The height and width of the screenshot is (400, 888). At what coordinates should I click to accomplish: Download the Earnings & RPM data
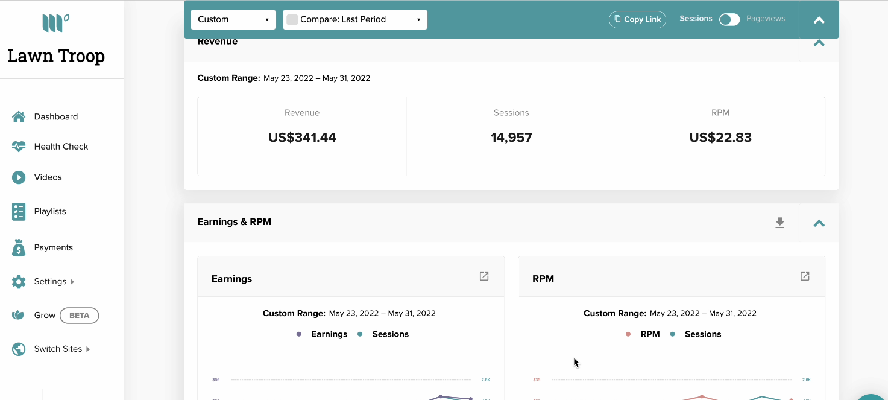click(x=779, y=223)
